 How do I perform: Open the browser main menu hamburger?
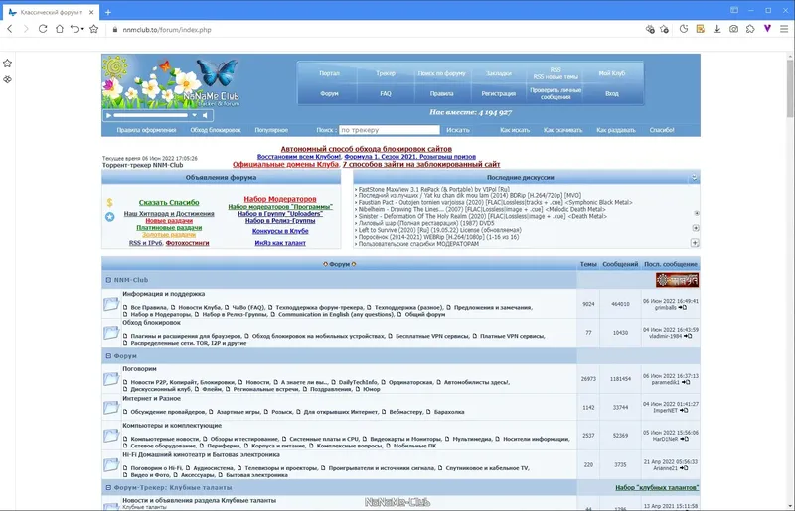pyautogui.click(x=784, y=29)
